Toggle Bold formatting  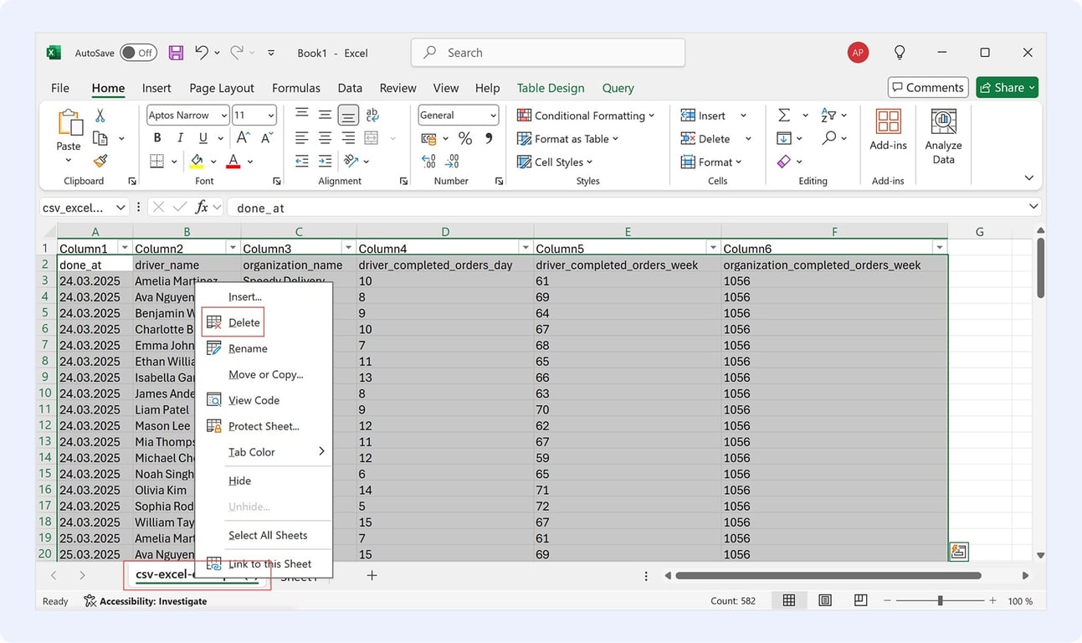point(156,138)
